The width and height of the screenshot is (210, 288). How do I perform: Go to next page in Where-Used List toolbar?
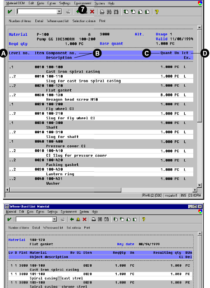tap(128, 219)
